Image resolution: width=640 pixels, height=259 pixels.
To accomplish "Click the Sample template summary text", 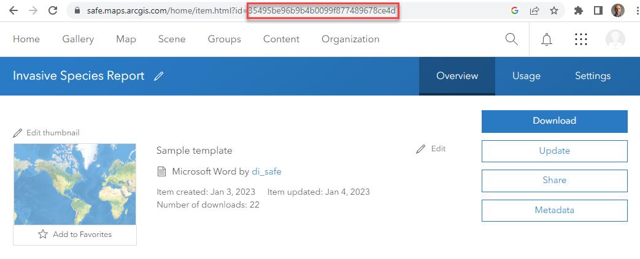I will point(195,150).
